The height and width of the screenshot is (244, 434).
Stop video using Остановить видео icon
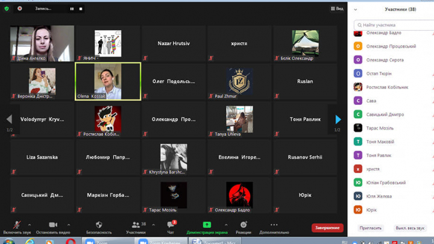click(52, 226)
